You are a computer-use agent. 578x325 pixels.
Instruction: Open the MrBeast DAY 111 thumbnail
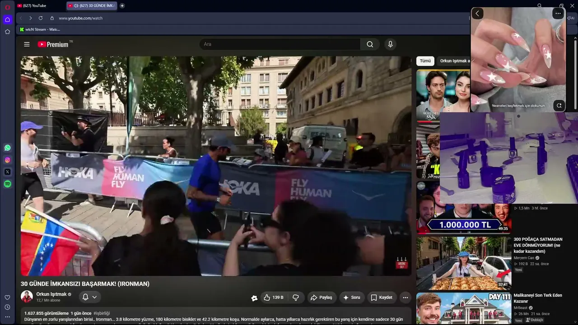point(464,309)
